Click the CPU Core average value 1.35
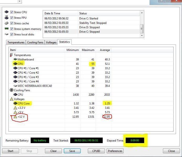The height and width of the screenshot is (157, 182). pos(107,103)
